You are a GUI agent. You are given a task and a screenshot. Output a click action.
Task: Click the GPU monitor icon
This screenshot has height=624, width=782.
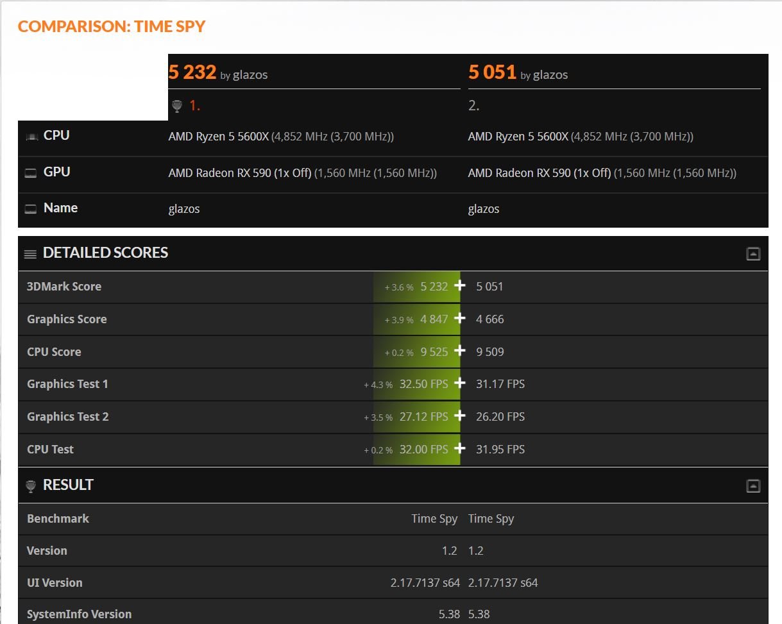(31, 173)
